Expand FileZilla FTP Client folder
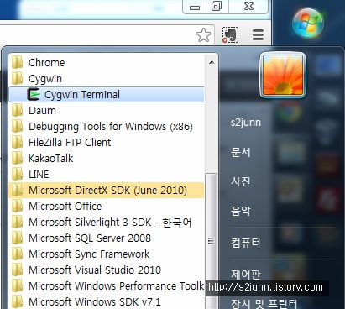The image size is (345, 309). point(107,142)
